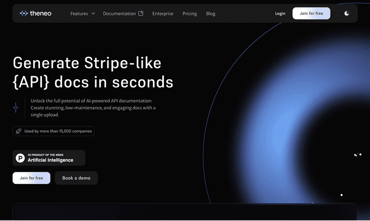
Task: Click the Book a demo button
Action: (x=76, y=178)
